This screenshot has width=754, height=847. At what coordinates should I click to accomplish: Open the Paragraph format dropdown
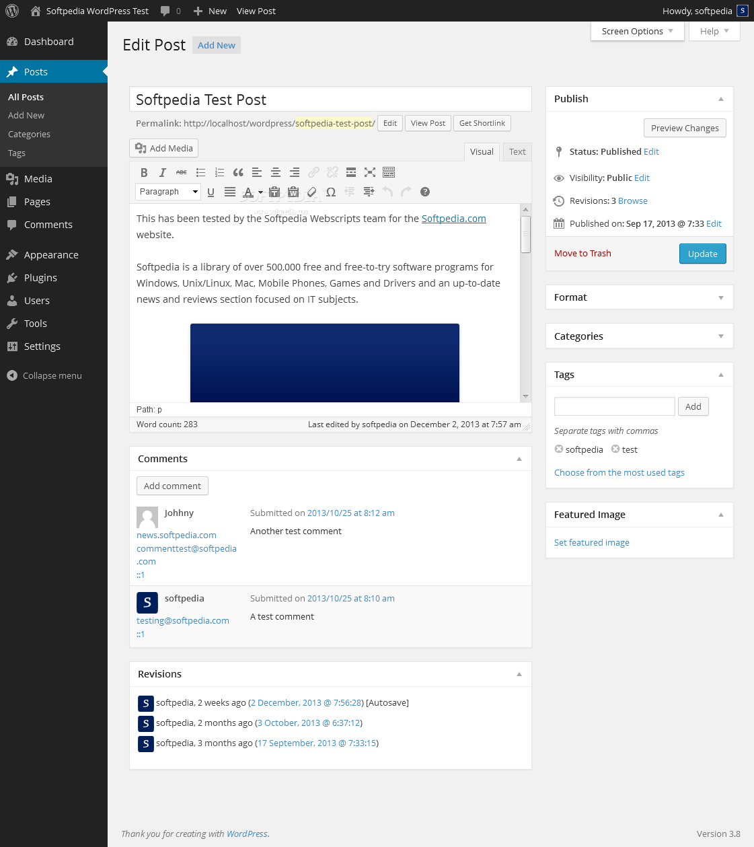click(168, 192)
